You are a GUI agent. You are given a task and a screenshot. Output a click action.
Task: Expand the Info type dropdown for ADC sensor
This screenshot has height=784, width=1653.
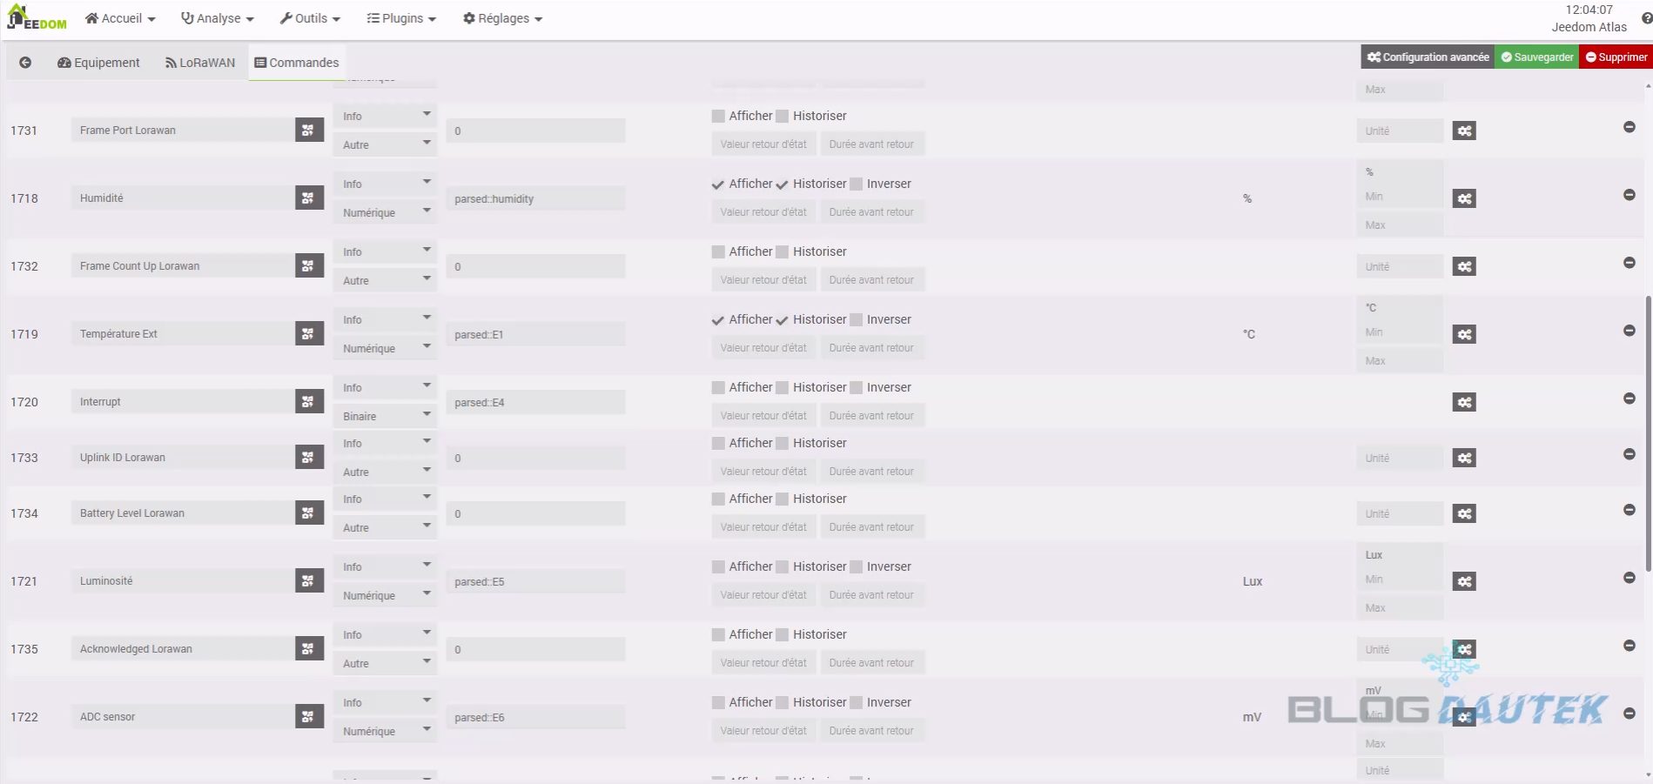(385, 702)
